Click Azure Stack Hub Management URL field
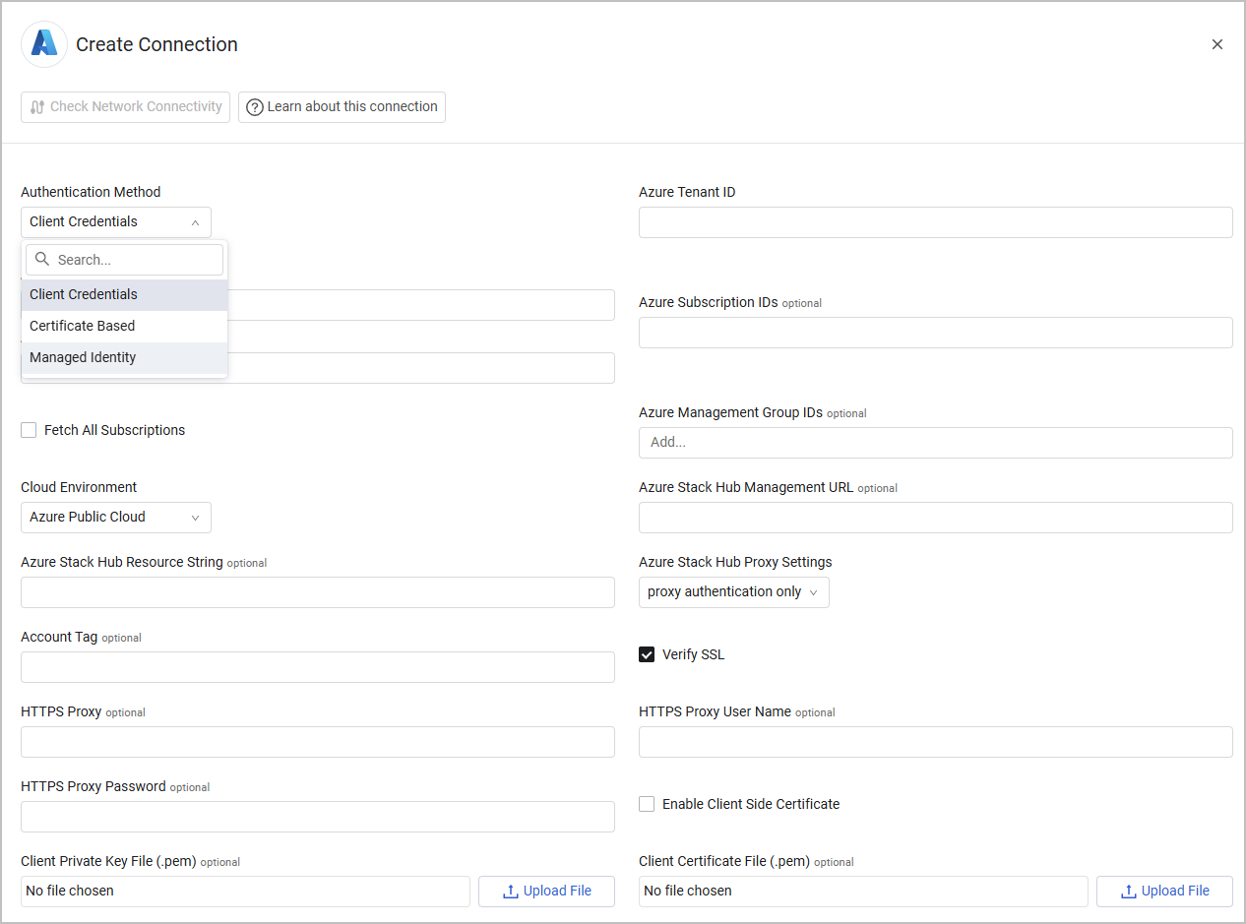This screenshot has width=1246, height=924. [x=936, y=518]
